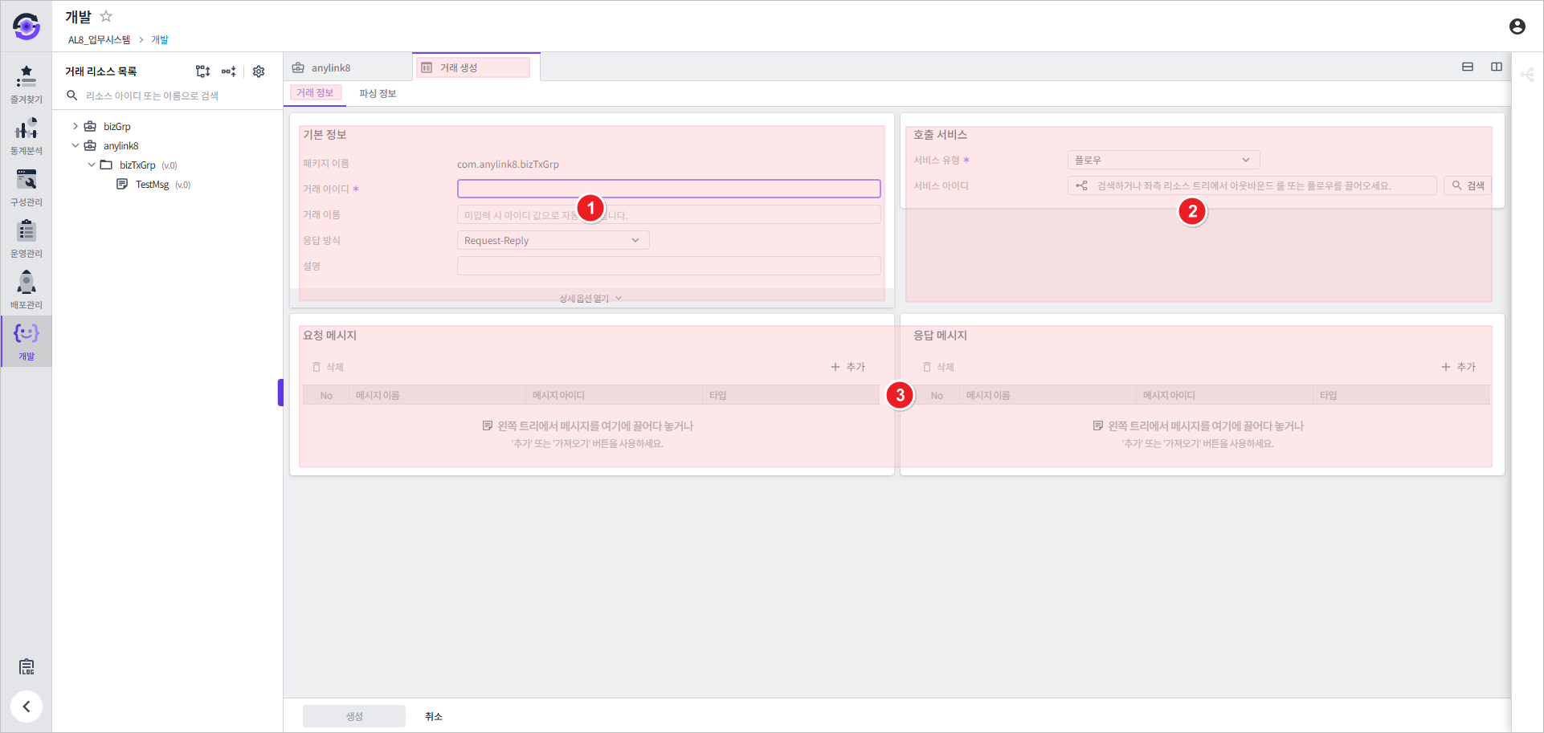Click the AL8_업무시스템 breadcrumb

coord(99,39)
